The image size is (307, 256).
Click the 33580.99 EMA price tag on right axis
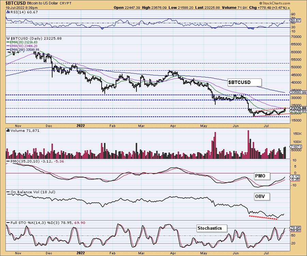(298, 92)
